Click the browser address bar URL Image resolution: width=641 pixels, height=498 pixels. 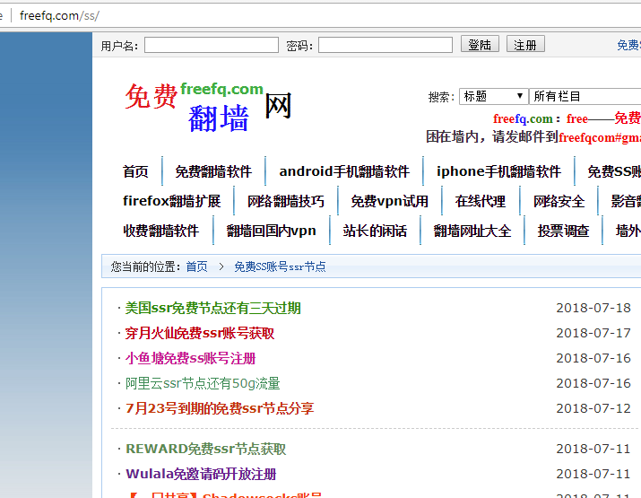(59, 15)
